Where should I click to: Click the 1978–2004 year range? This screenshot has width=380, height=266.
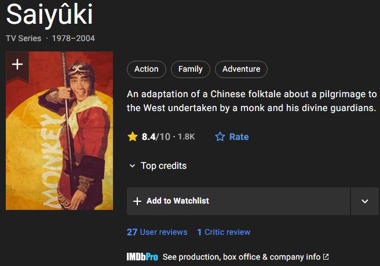[74, 38]
